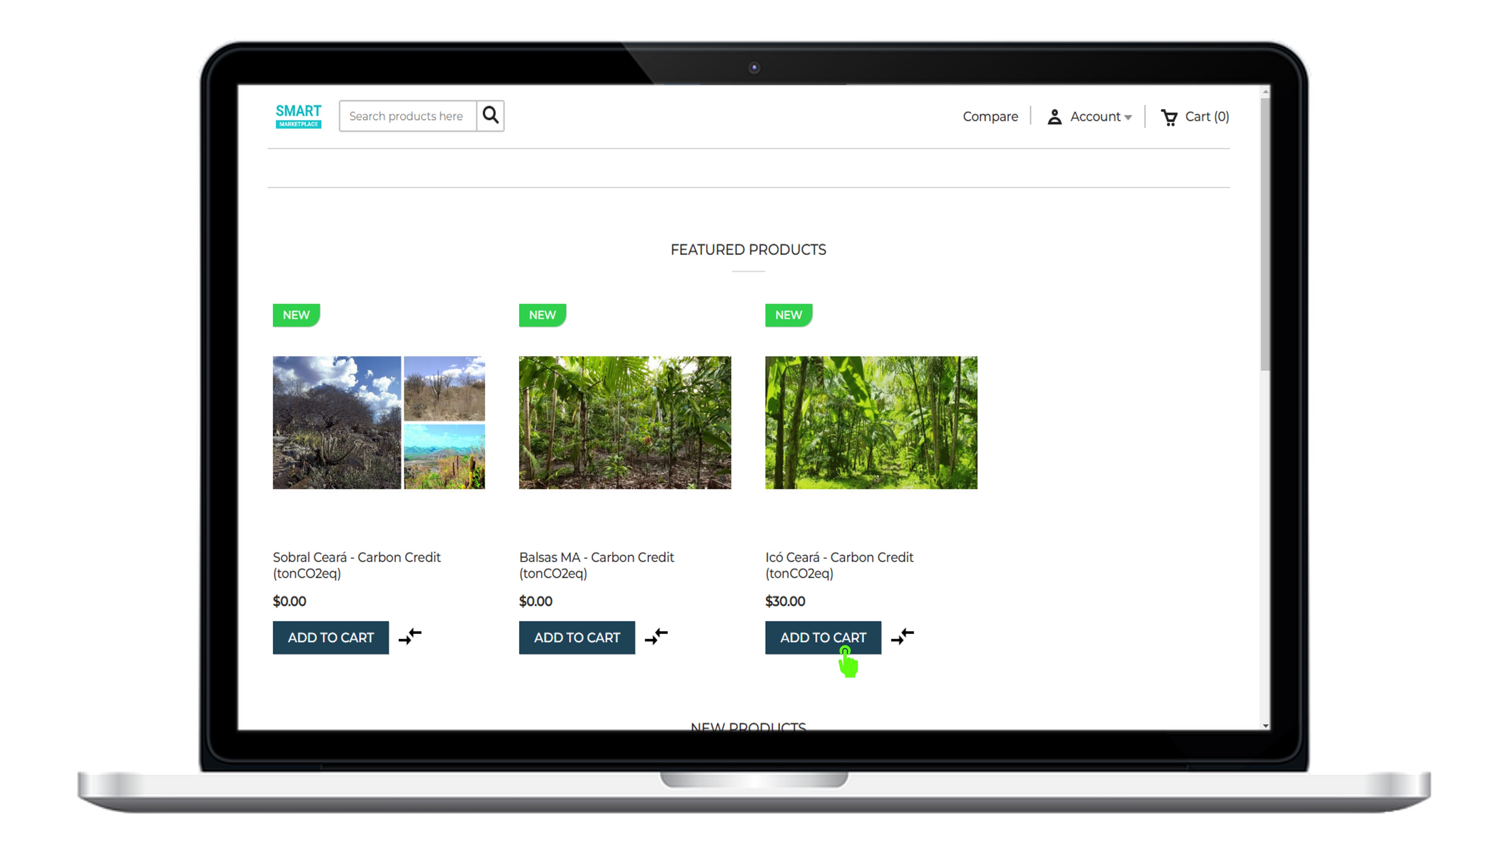Add Balsas MA carbon credit to cart

coord(576,637)
